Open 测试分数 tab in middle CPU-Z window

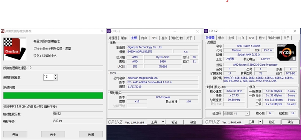click(x=177, y=38)
